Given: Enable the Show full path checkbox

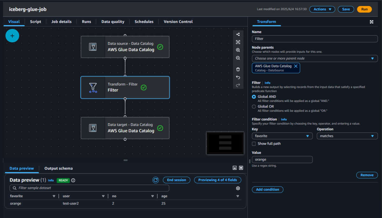Looking at the screenshot, I should tap(254, 144).
